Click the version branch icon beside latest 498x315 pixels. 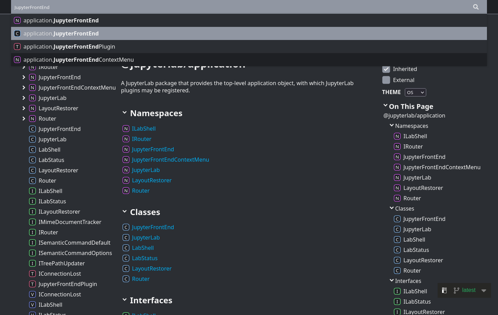pyautogui.click(x=456, y=290)
